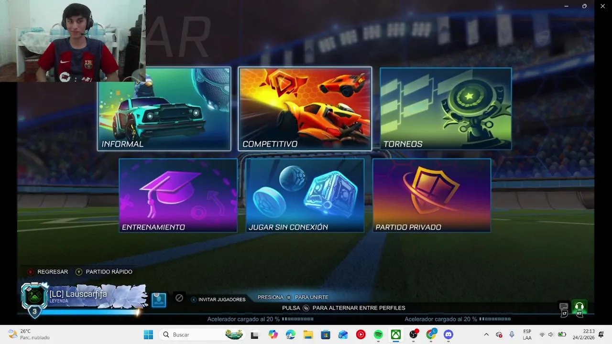Screen dimensions: 612x344
Task: Open the volume speaker tray icon
Action: point(551,334)
